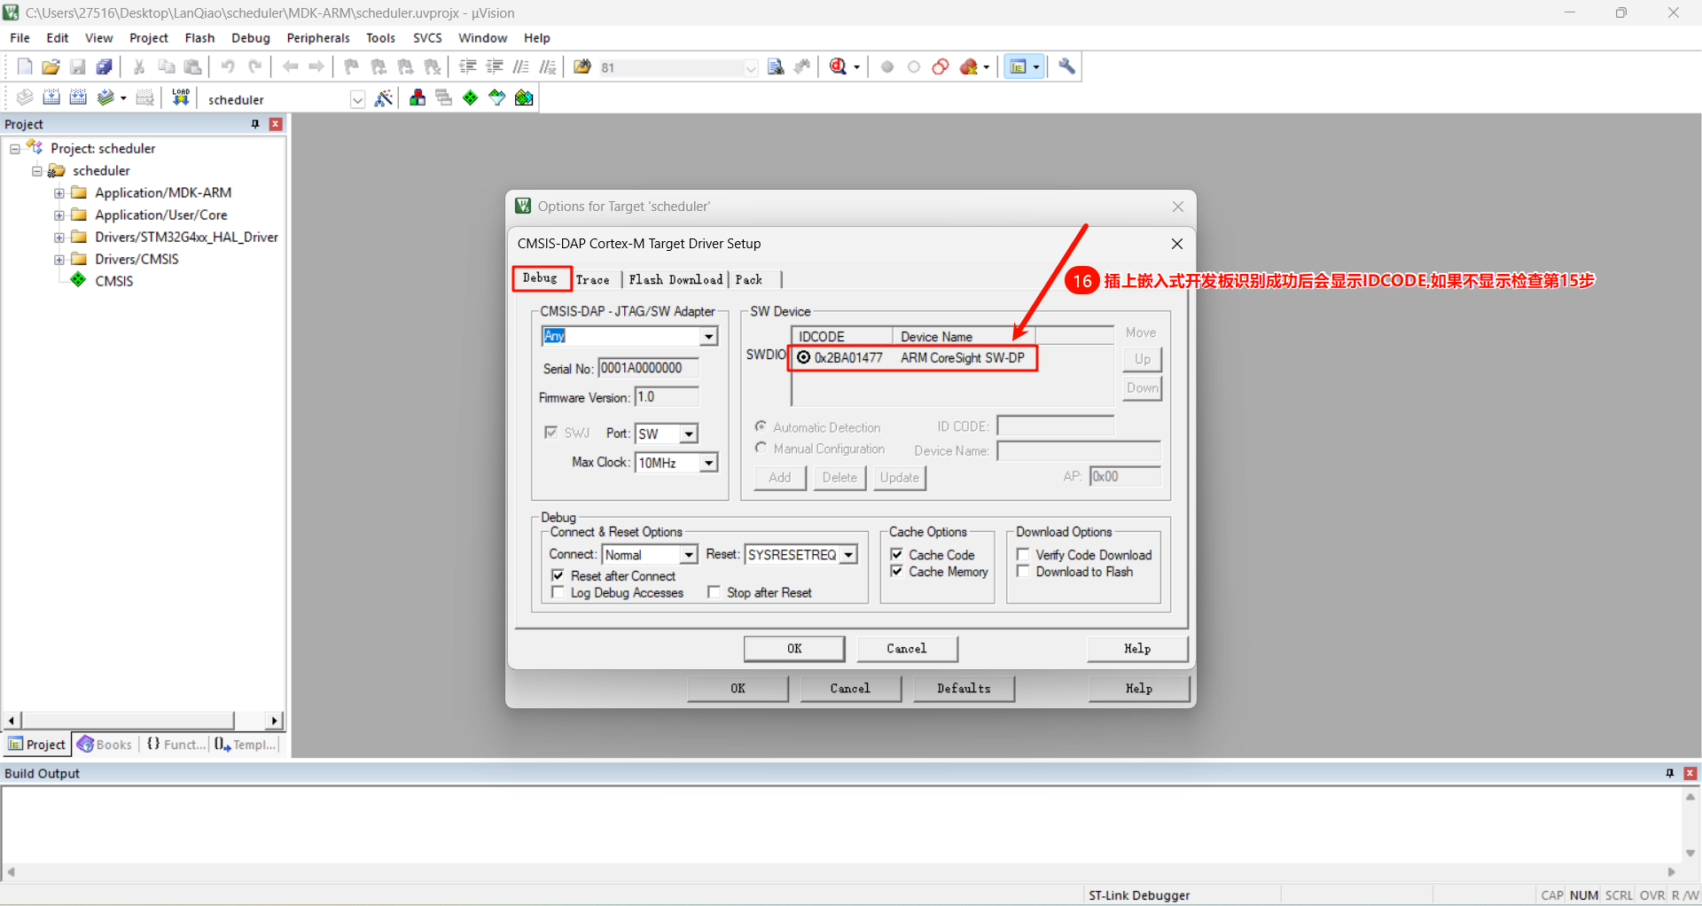Viewport: 1702px width, 906px height.
Task: Uncheck the Cache Memory option
Action: click(x=897, y=572)
